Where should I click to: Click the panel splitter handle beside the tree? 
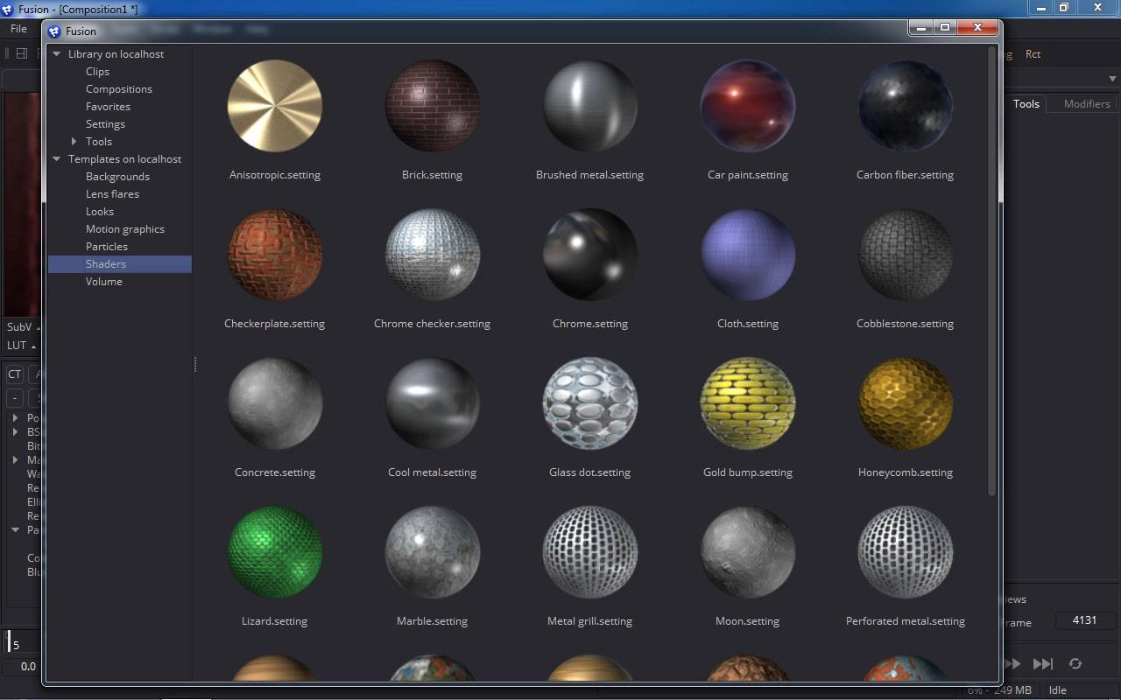tap(194, 364)
